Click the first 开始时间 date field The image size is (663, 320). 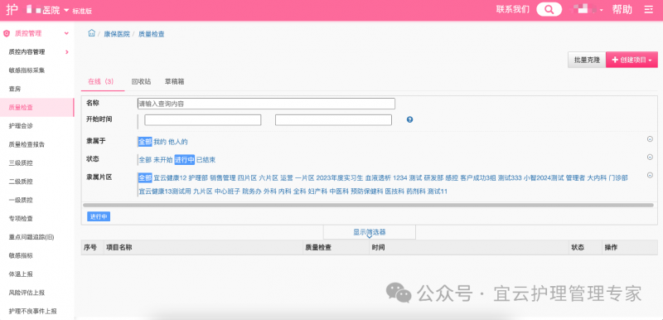[203, 120]
